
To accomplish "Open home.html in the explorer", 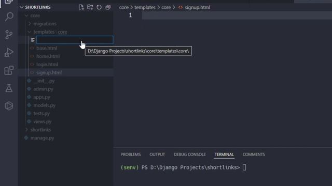I will click(48, 56).
